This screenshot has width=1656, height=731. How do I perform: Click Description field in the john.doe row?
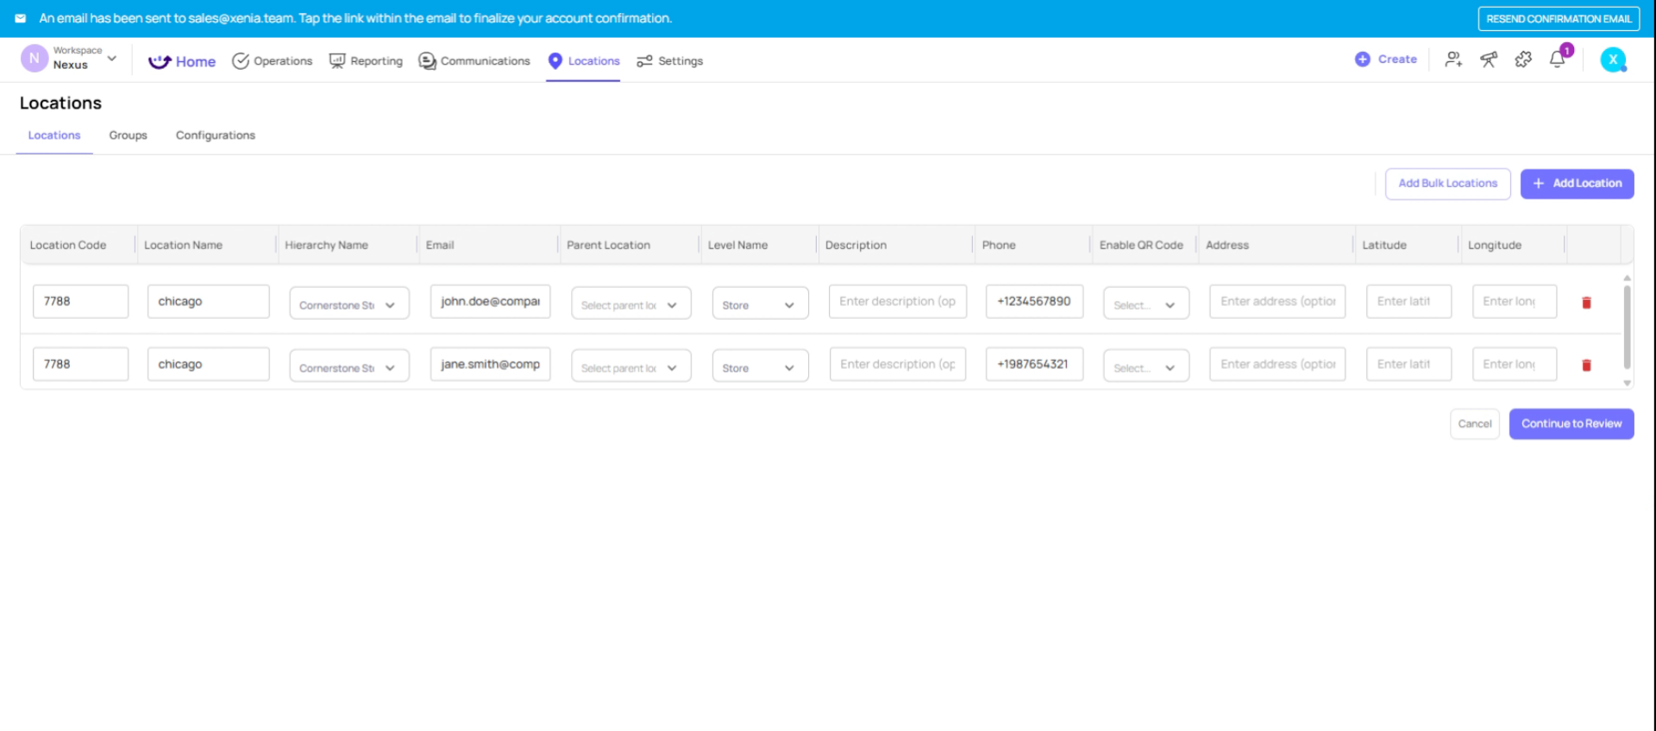(897, 302)
